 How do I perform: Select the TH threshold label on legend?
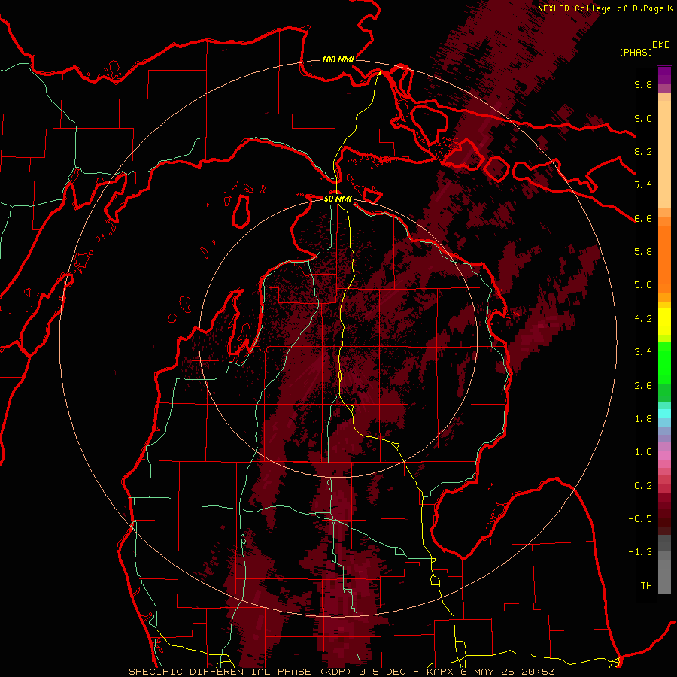tap(646, 586)
